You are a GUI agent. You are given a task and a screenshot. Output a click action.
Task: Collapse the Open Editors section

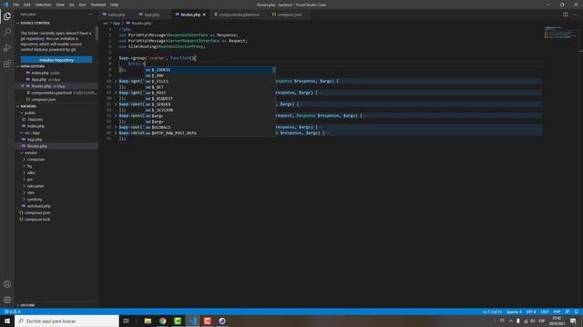(32, 66)
